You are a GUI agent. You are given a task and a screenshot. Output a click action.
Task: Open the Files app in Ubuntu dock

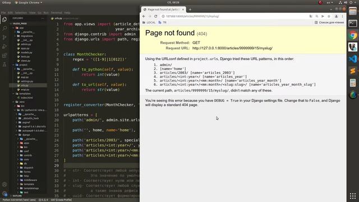(353, 11)
